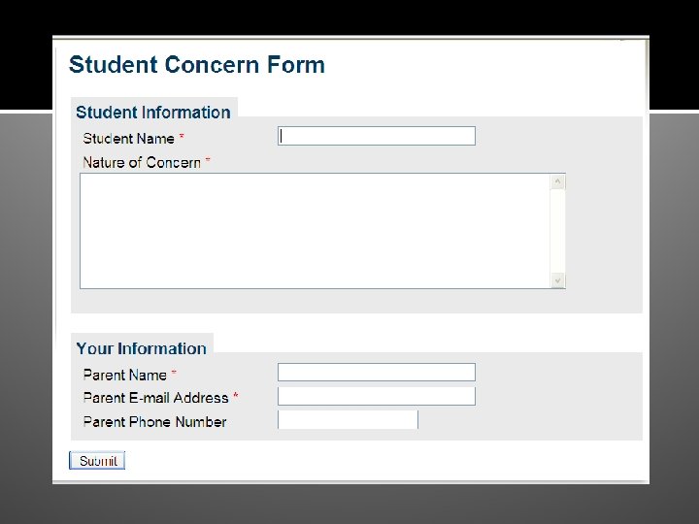The image size is (699, 524).
Task: Click the Parent Name label text
Action: click(124, 375)
